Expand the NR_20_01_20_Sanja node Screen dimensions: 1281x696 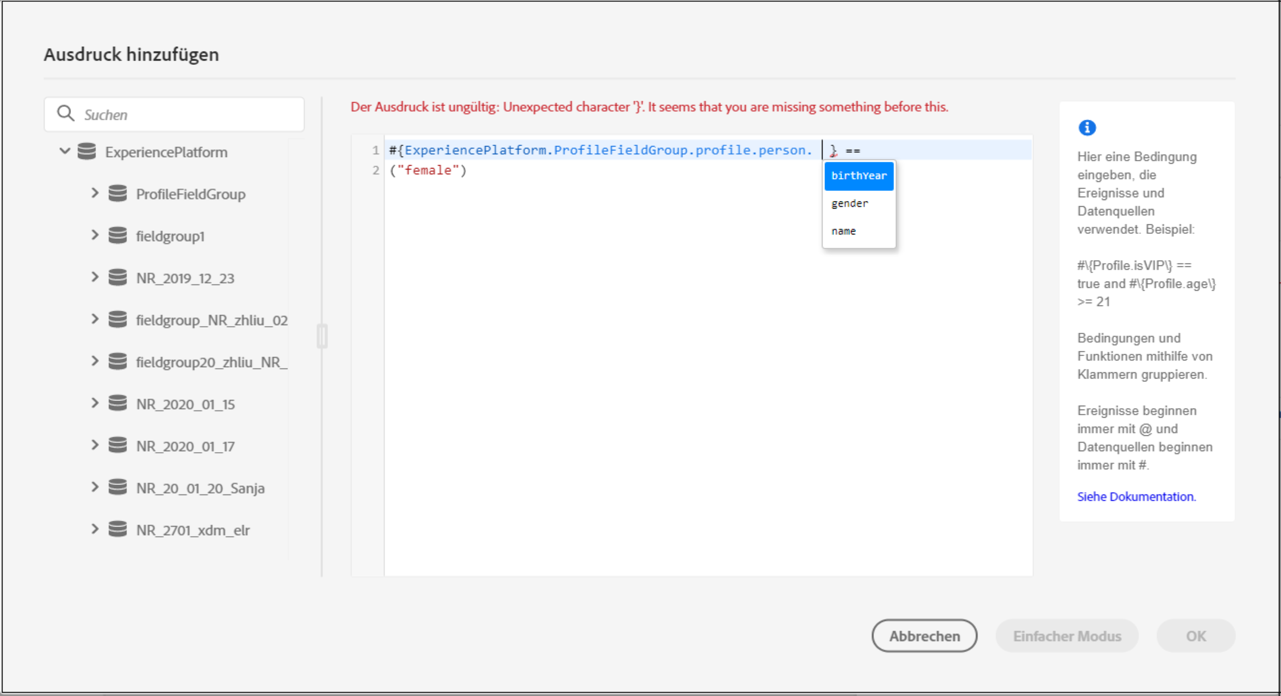pos(95,488)
